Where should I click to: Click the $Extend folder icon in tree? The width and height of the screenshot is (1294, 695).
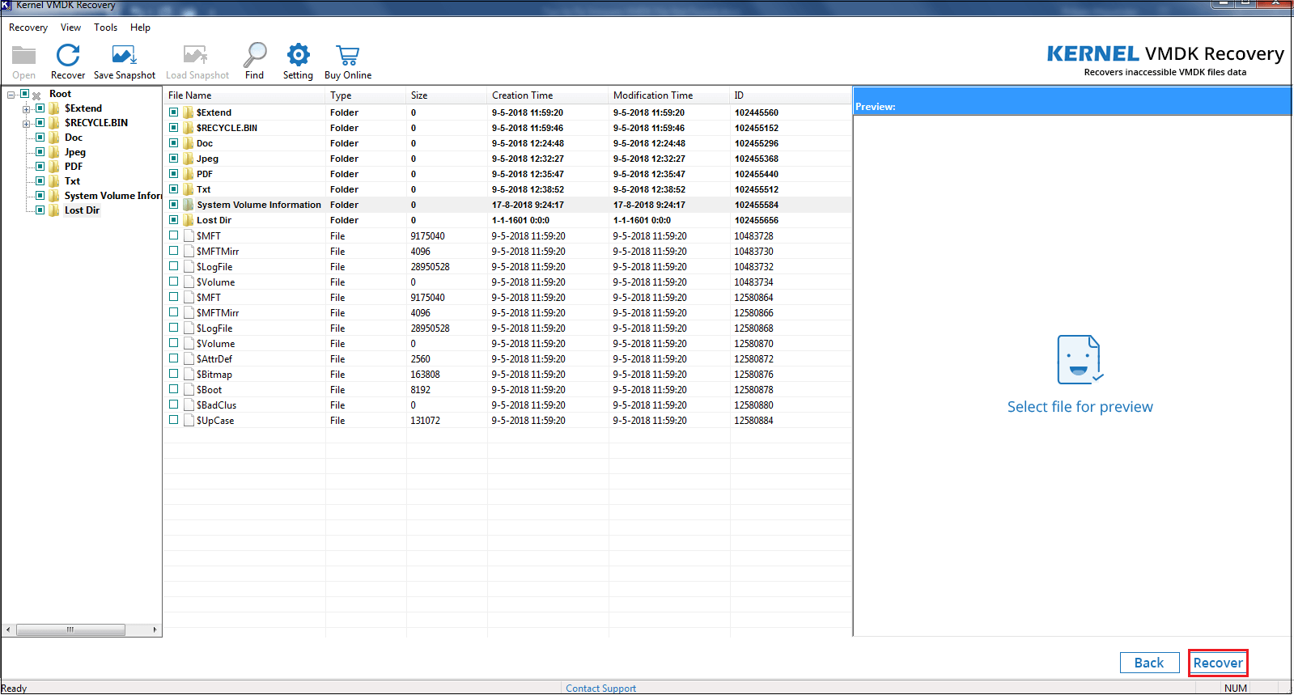pyautogui.click(x=54, y=108)
